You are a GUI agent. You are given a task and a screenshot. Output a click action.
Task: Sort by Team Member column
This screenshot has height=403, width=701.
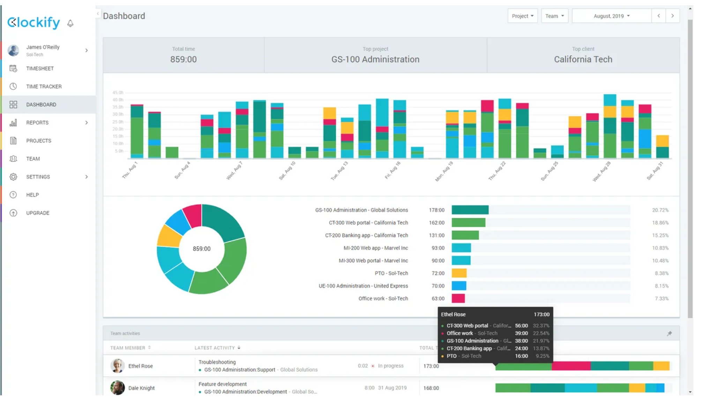[130, 348]
